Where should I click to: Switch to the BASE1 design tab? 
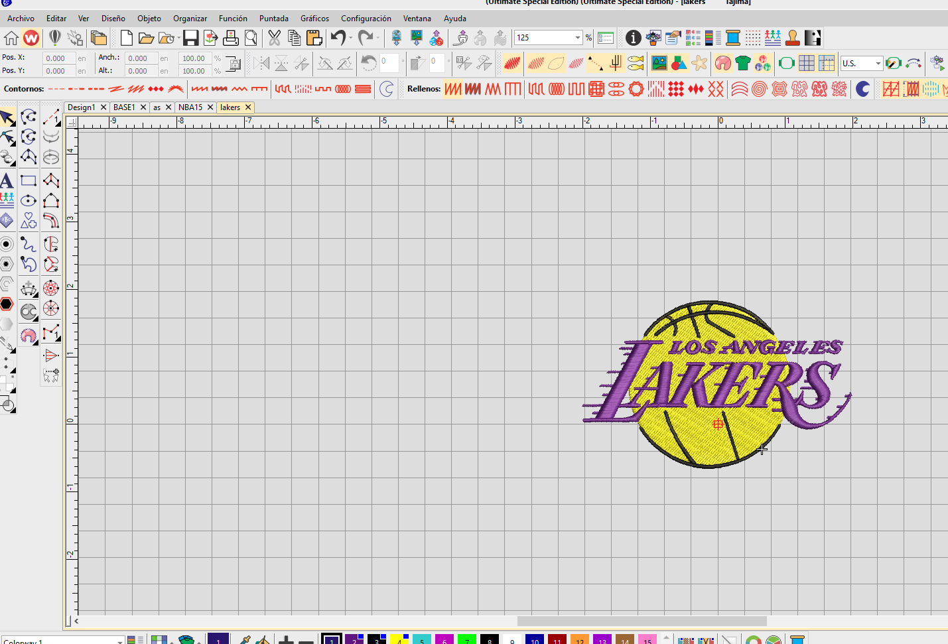[124, 107]
